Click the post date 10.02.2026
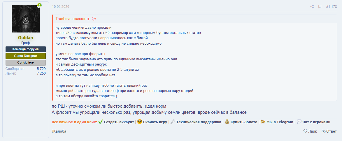 [61, 7]
